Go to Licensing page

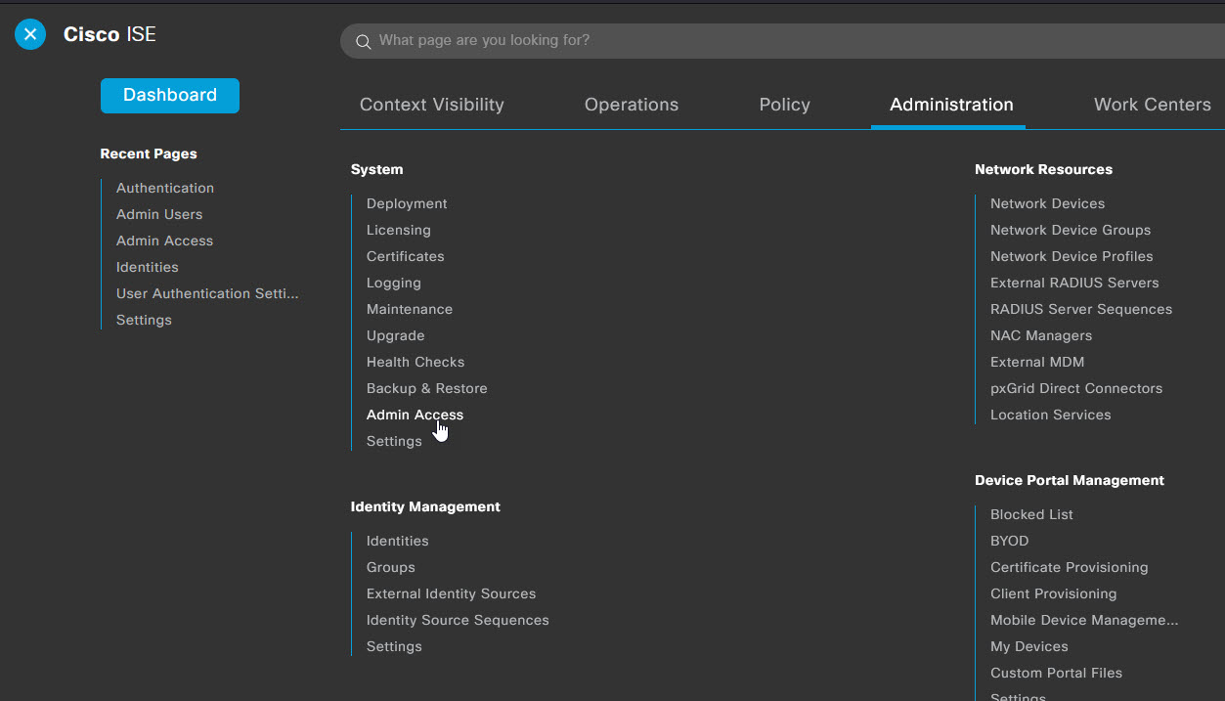coord(399,230)
